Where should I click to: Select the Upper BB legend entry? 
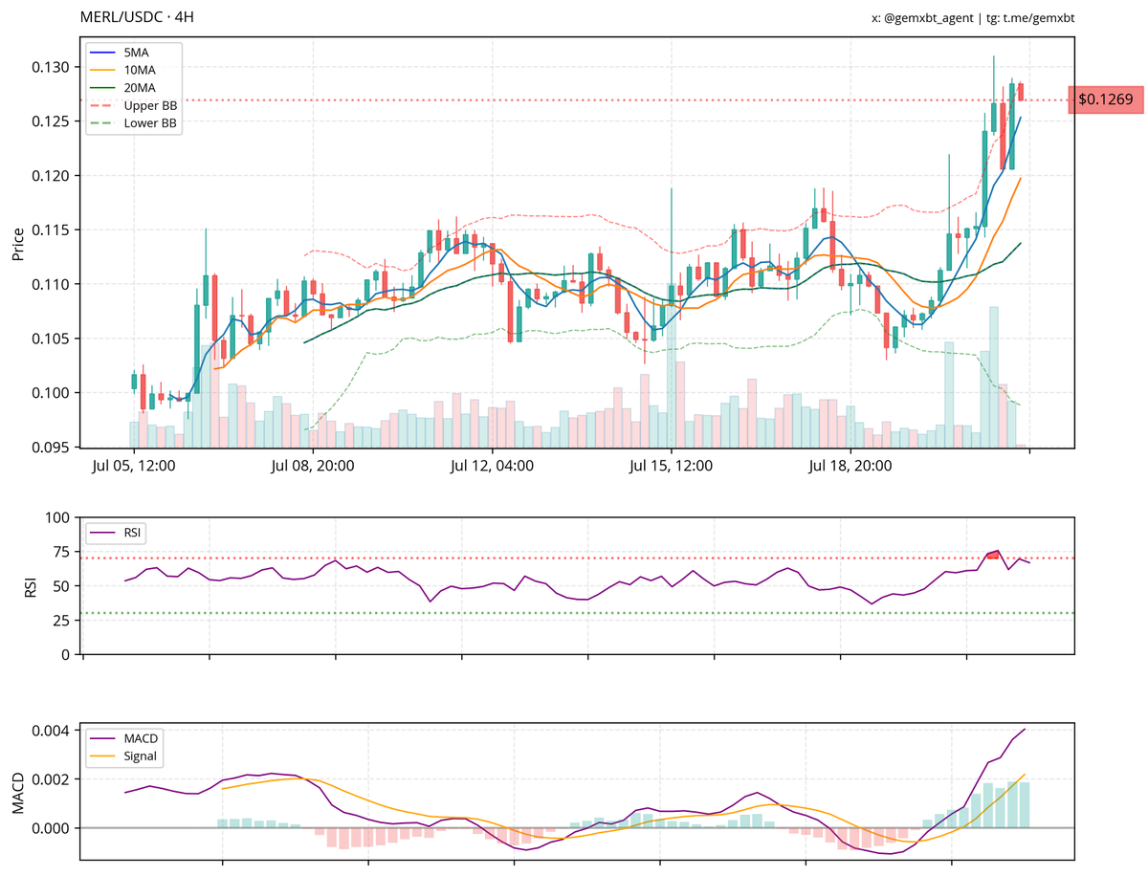tap(133, 105)
